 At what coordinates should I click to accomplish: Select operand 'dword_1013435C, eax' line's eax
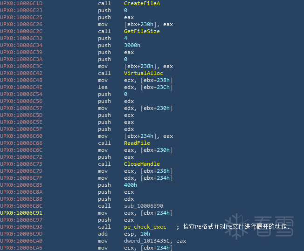point(181,241)
